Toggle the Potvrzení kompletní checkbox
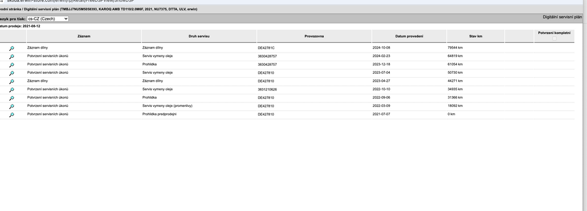The width and height of the screenshot is (587, 211). [x=554, y=38]
